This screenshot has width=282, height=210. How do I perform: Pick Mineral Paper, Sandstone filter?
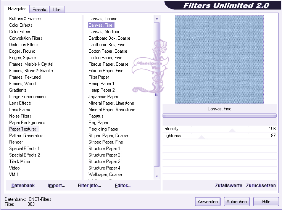(112, 110)
